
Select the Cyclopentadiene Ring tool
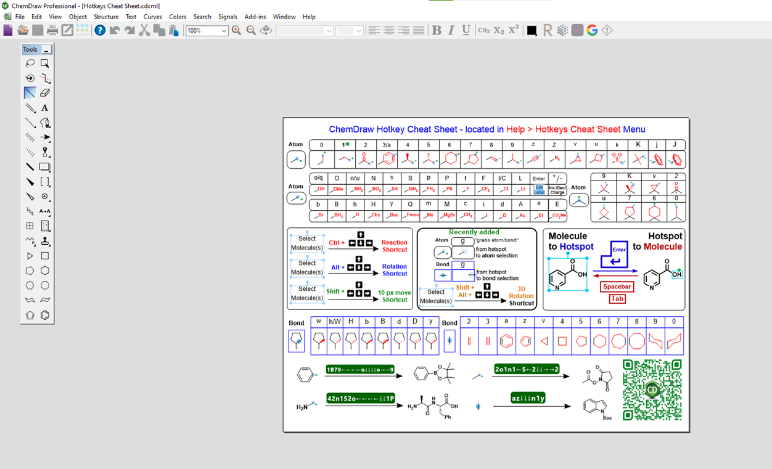point(30,315)
